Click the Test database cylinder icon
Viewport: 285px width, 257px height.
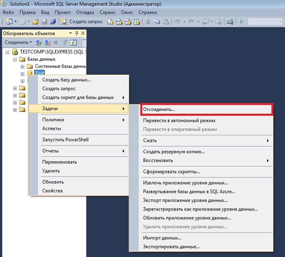30,73
